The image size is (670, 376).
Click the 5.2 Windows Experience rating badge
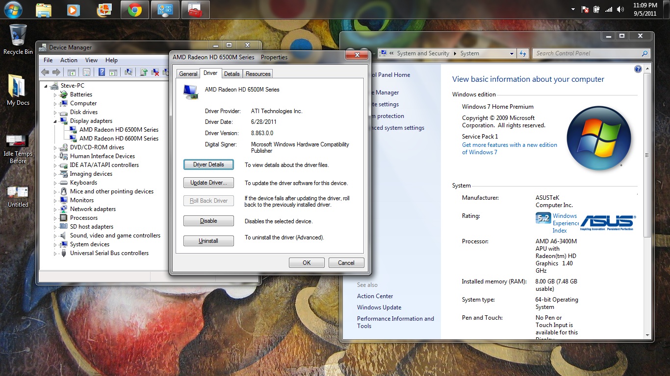543,218
